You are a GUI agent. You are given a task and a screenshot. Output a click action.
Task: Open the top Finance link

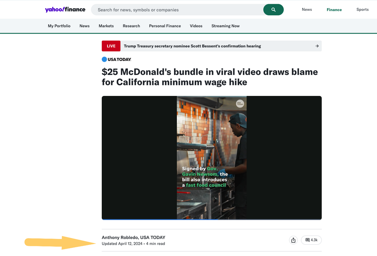(334, 10)
